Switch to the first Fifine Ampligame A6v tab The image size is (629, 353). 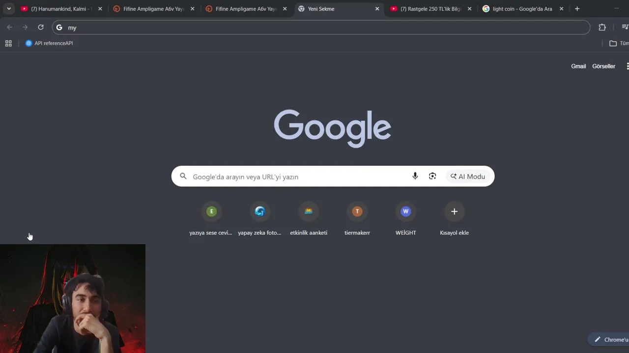(x=153, y=9)
